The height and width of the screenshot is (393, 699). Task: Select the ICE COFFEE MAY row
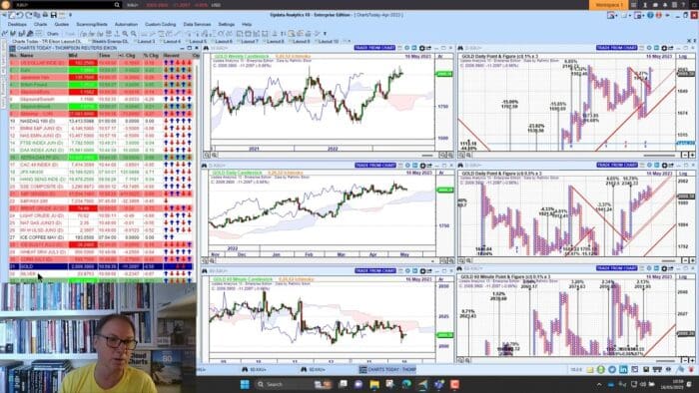101,237
